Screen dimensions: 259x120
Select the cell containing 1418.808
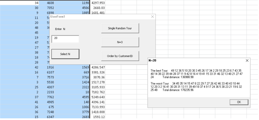click(98, 112)
